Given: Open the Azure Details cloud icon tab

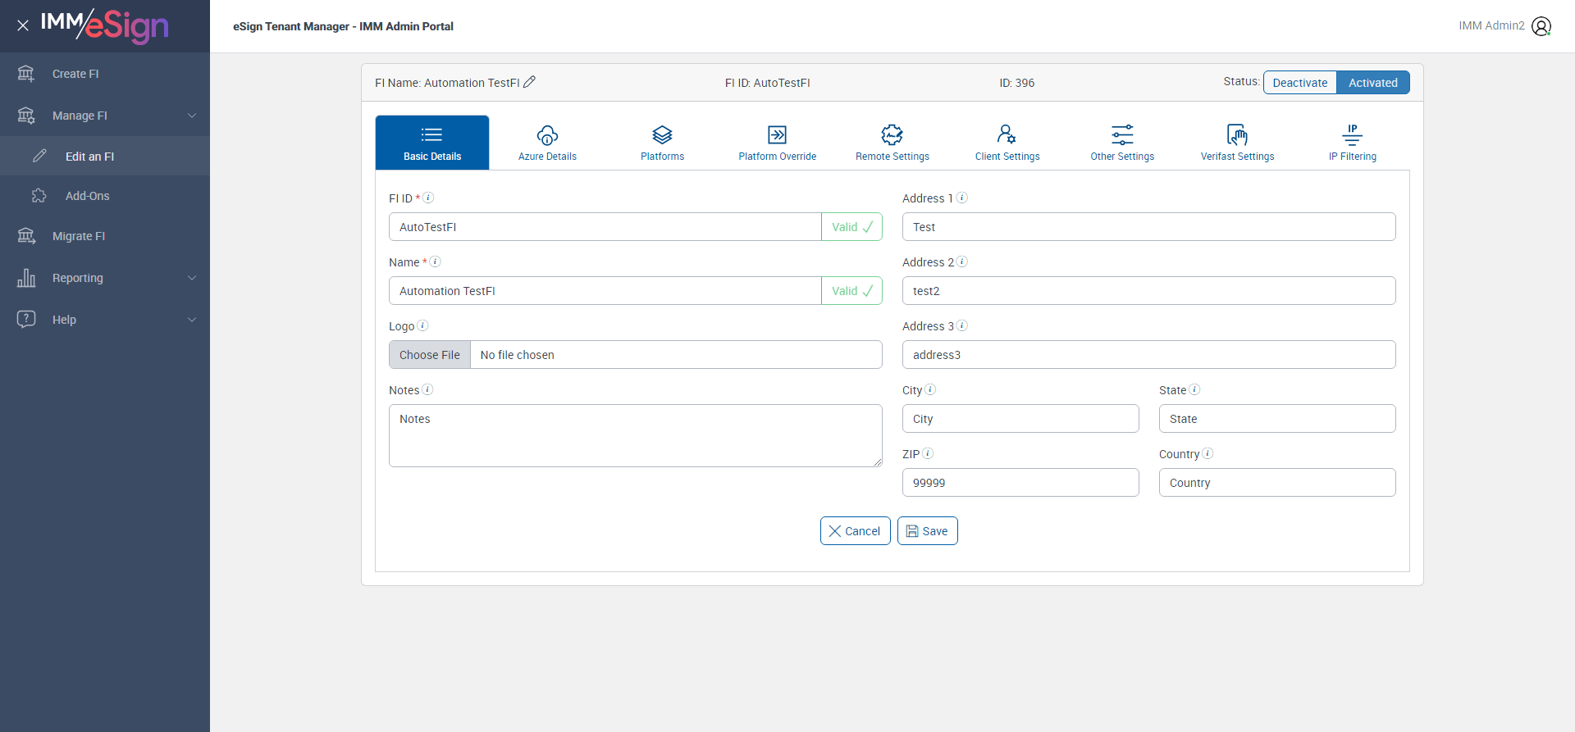Looking at the screenshot, I should tap(547, 134).
